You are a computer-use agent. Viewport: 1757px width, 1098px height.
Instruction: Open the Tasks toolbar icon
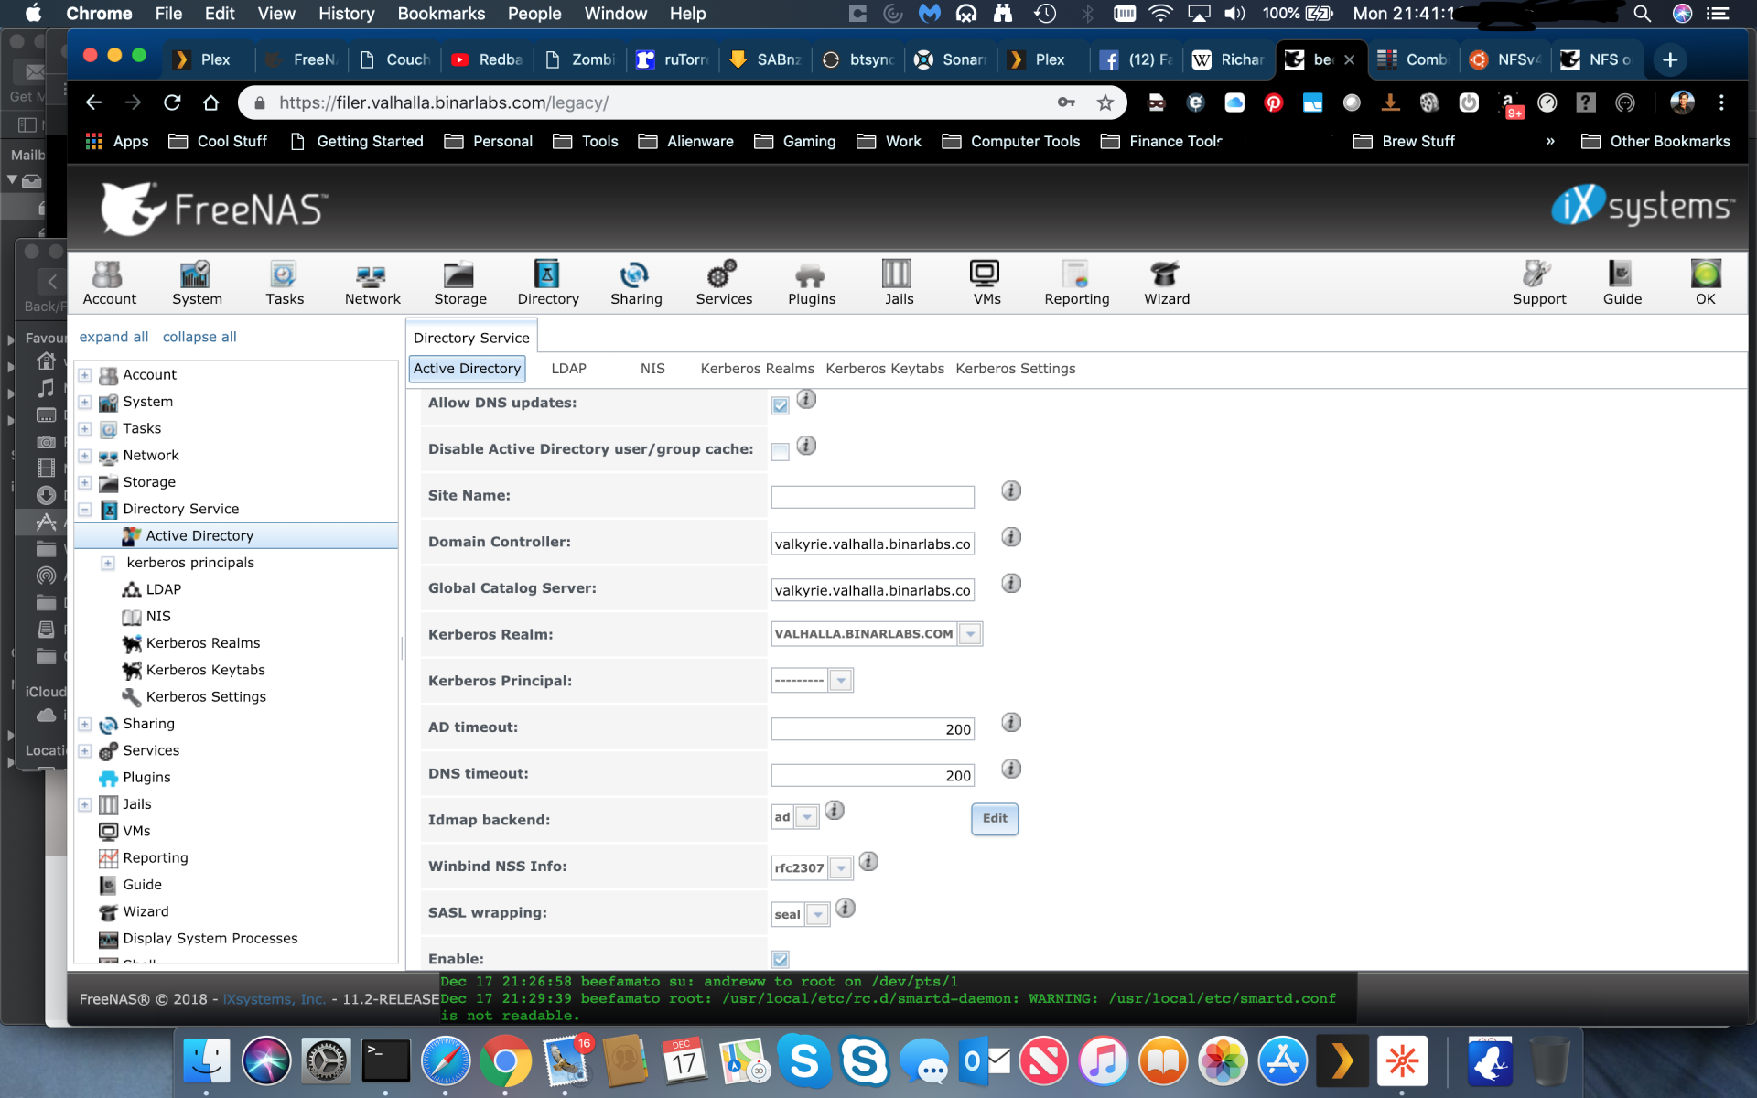(x=285, y=283)
